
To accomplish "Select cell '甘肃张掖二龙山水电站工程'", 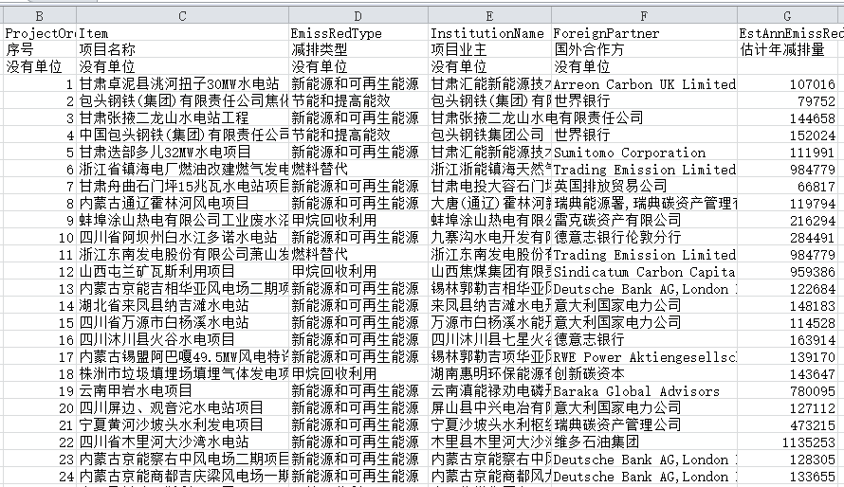I will (182, 117).
